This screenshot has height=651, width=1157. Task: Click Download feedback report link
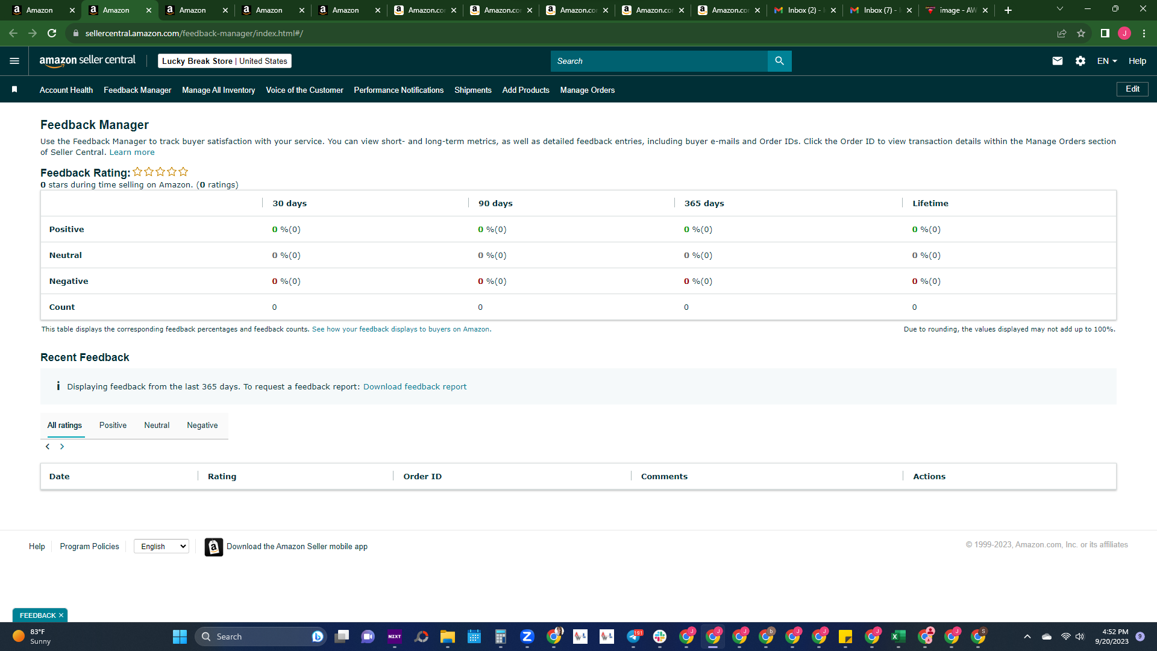click(415, 387)
